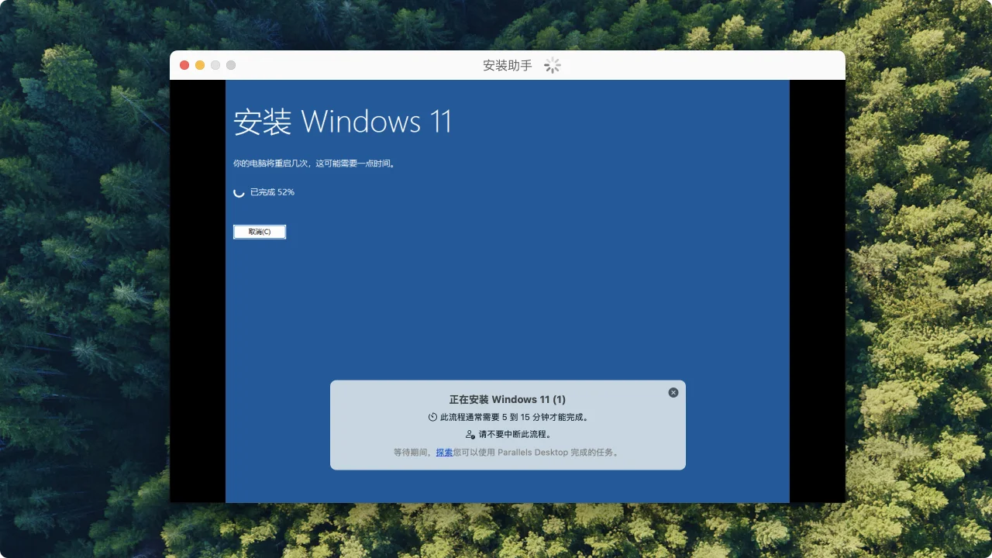Click the 正在安装 Windows 11 (1) title

[x=508, y=399]
